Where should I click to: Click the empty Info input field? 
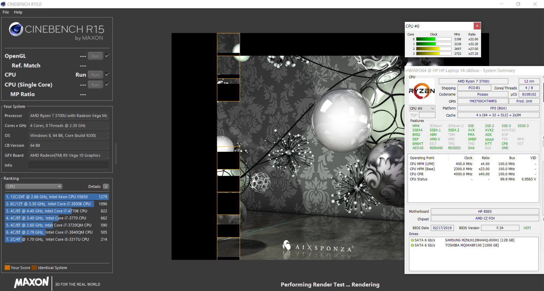click(69, 165)
